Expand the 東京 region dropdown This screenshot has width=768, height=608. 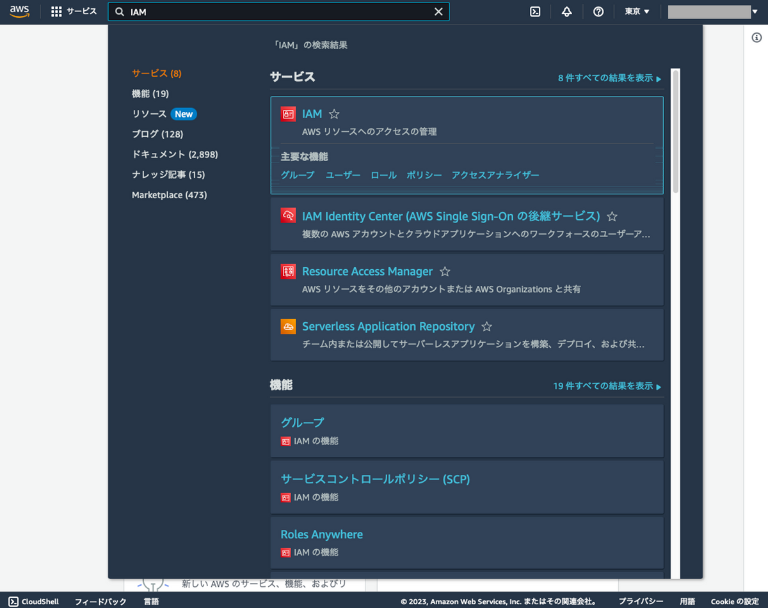click(x=637, y=12)
